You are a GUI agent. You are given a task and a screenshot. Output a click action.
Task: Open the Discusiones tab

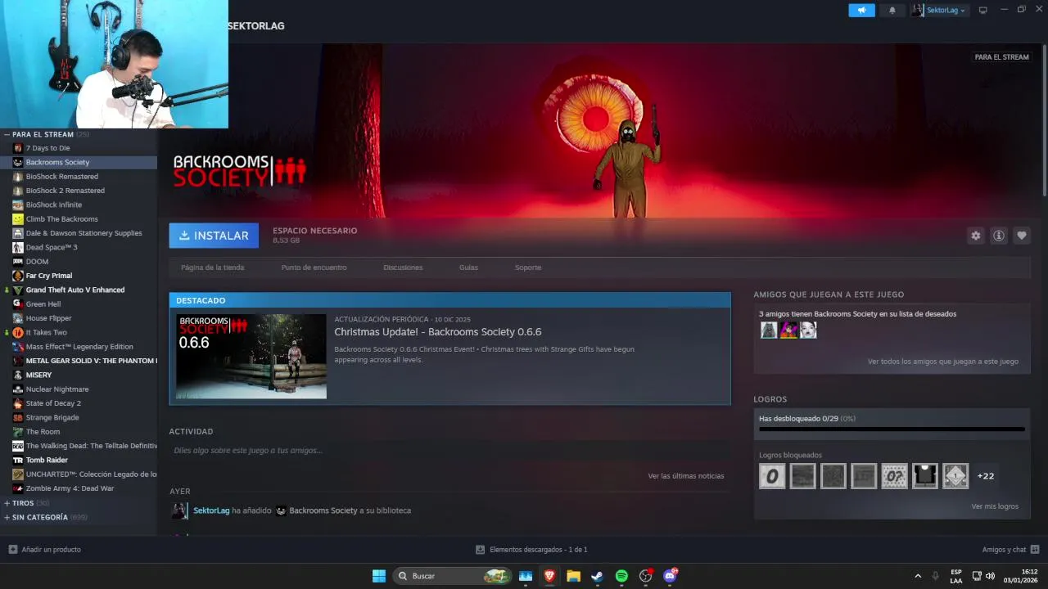(403, 268)
